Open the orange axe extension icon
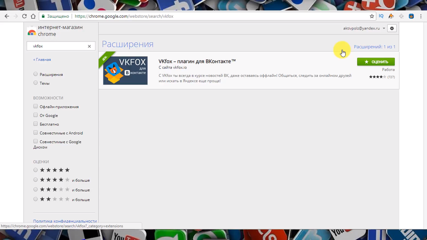This screenshot has width=427, height=240. [391, 16]
